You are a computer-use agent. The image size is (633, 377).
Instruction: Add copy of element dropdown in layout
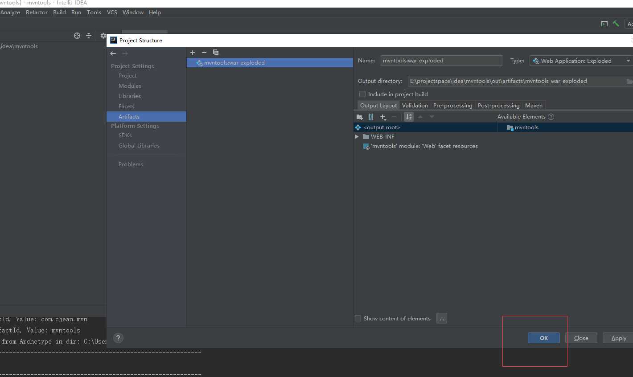coord(383,117)
